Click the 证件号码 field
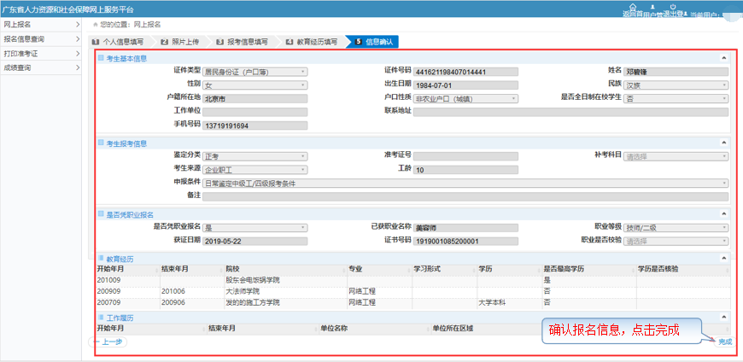The height and width of the screenshot is (362, 743). pyautogui.click(x=465, y=72)
